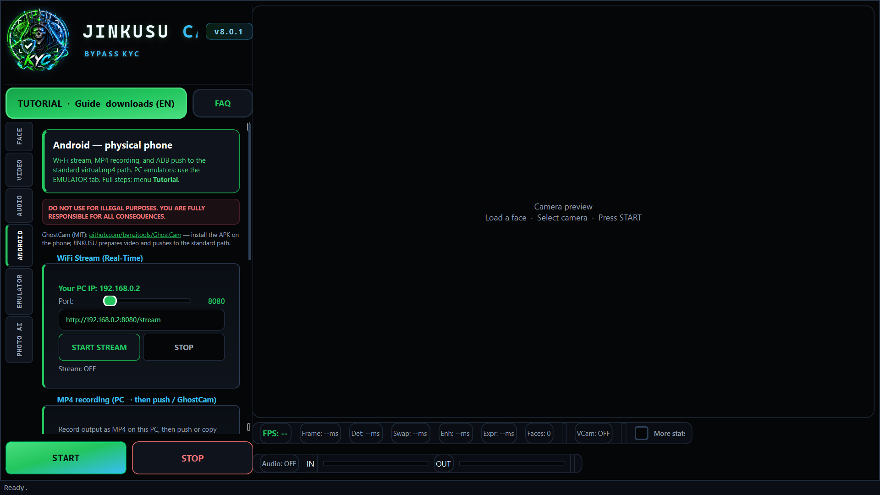The width and height of the screenshot is (880, 495).
Task: Click the JINKUSU skull logo icon
Action: click(38, 40)
